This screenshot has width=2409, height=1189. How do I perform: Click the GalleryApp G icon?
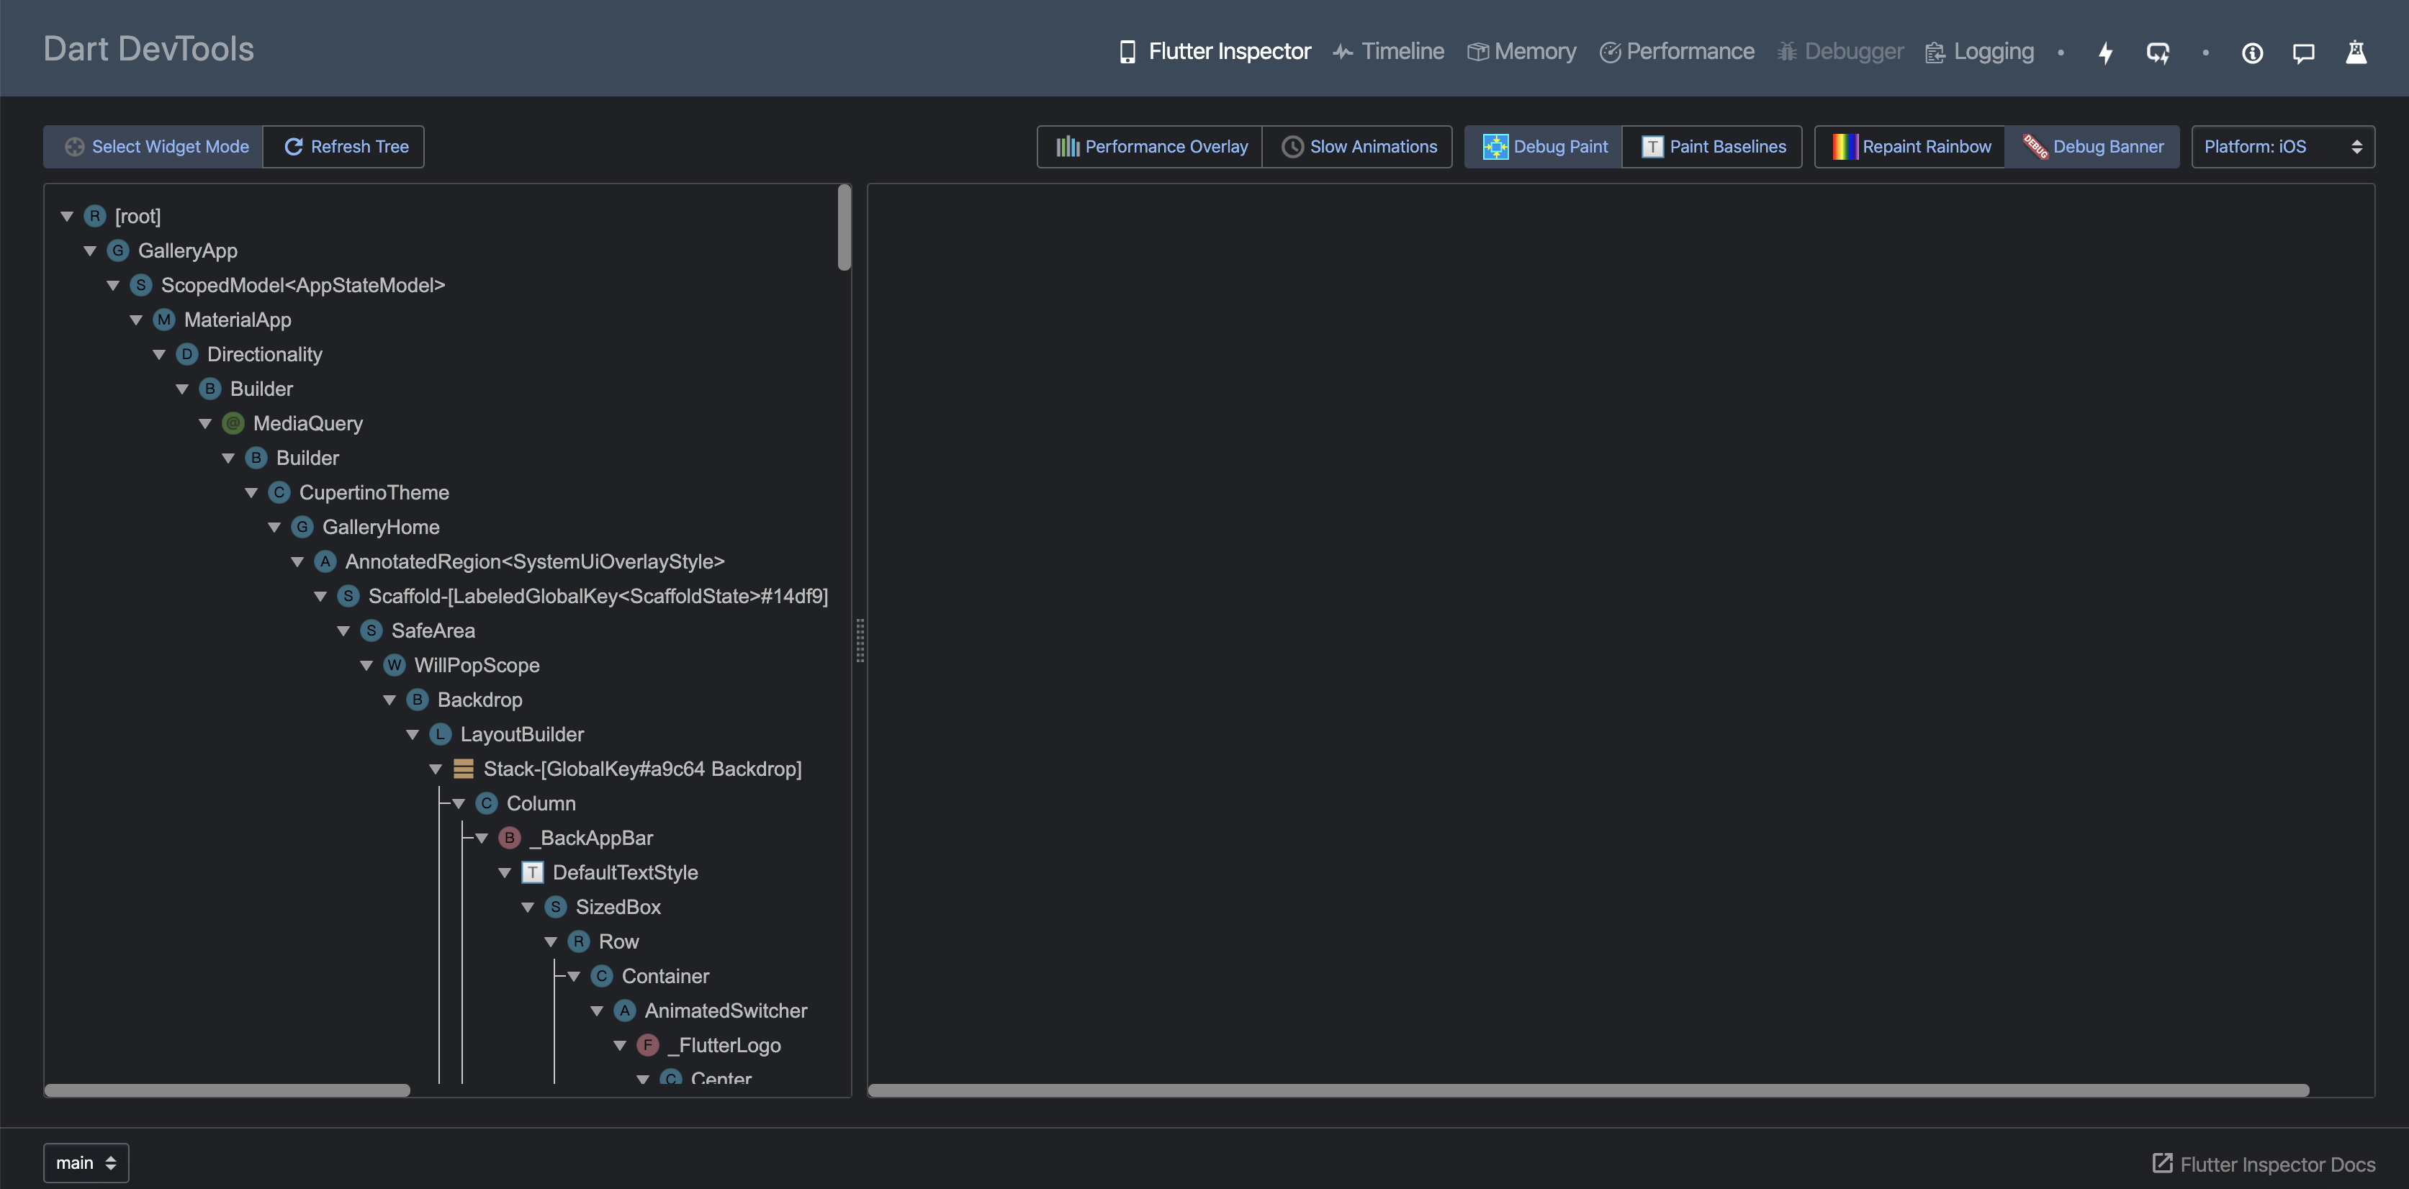click(118, 250)
